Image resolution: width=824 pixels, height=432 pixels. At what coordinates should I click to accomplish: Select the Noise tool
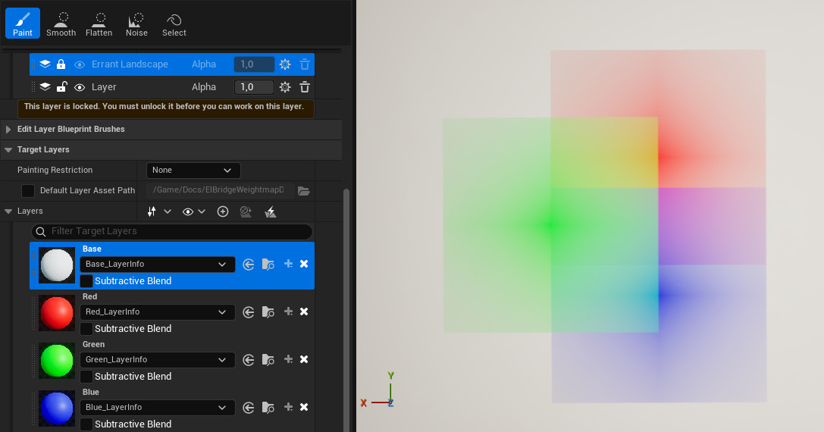coord(136,24)
